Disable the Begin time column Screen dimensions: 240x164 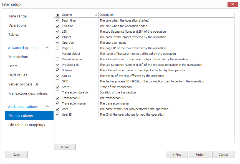click(57, 20)
